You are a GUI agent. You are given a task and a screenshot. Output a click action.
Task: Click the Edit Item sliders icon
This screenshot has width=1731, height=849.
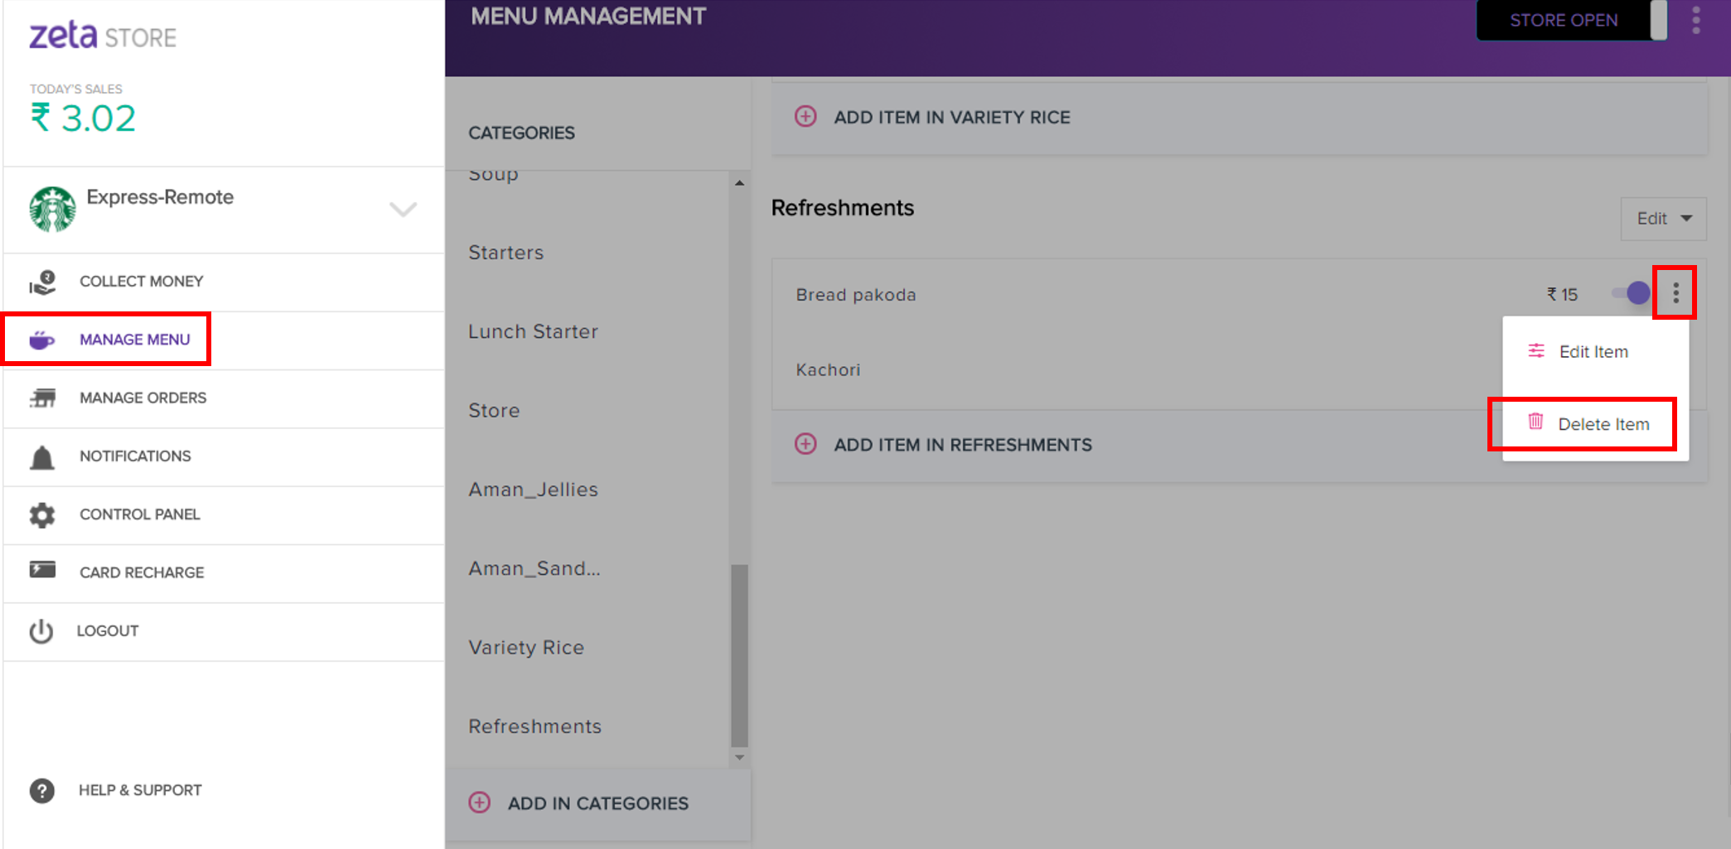(x=1536, y=351)
